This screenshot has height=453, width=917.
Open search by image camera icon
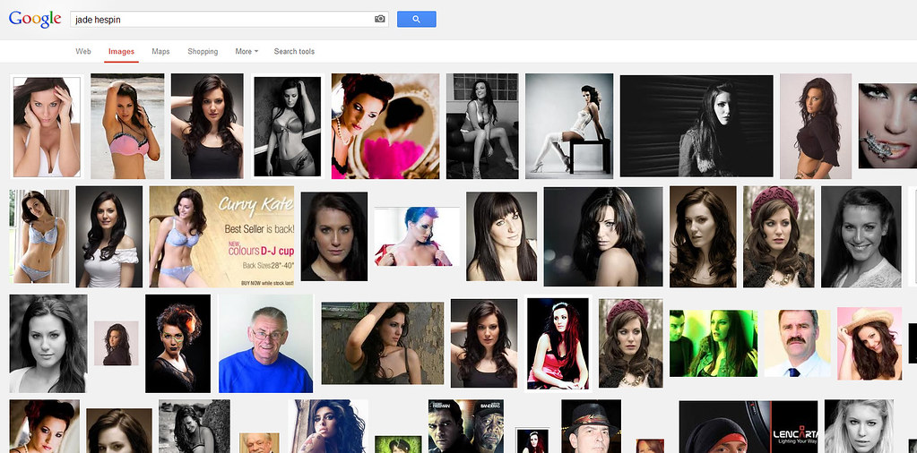point(379,19)
